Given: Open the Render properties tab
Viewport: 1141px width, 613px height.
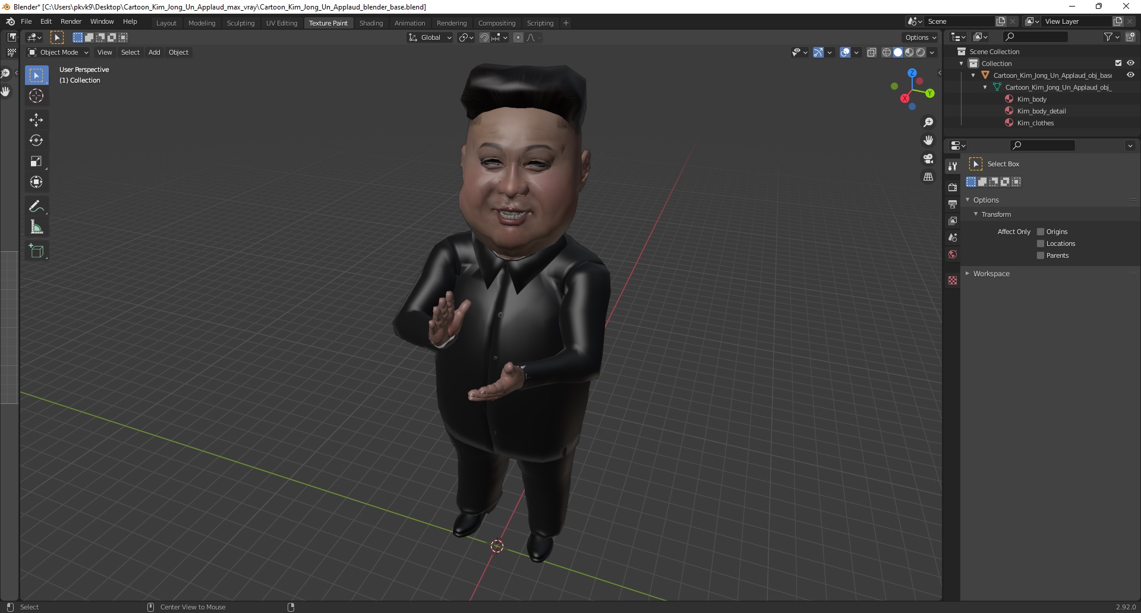Looking at the screenshot, I should [953, 187].
